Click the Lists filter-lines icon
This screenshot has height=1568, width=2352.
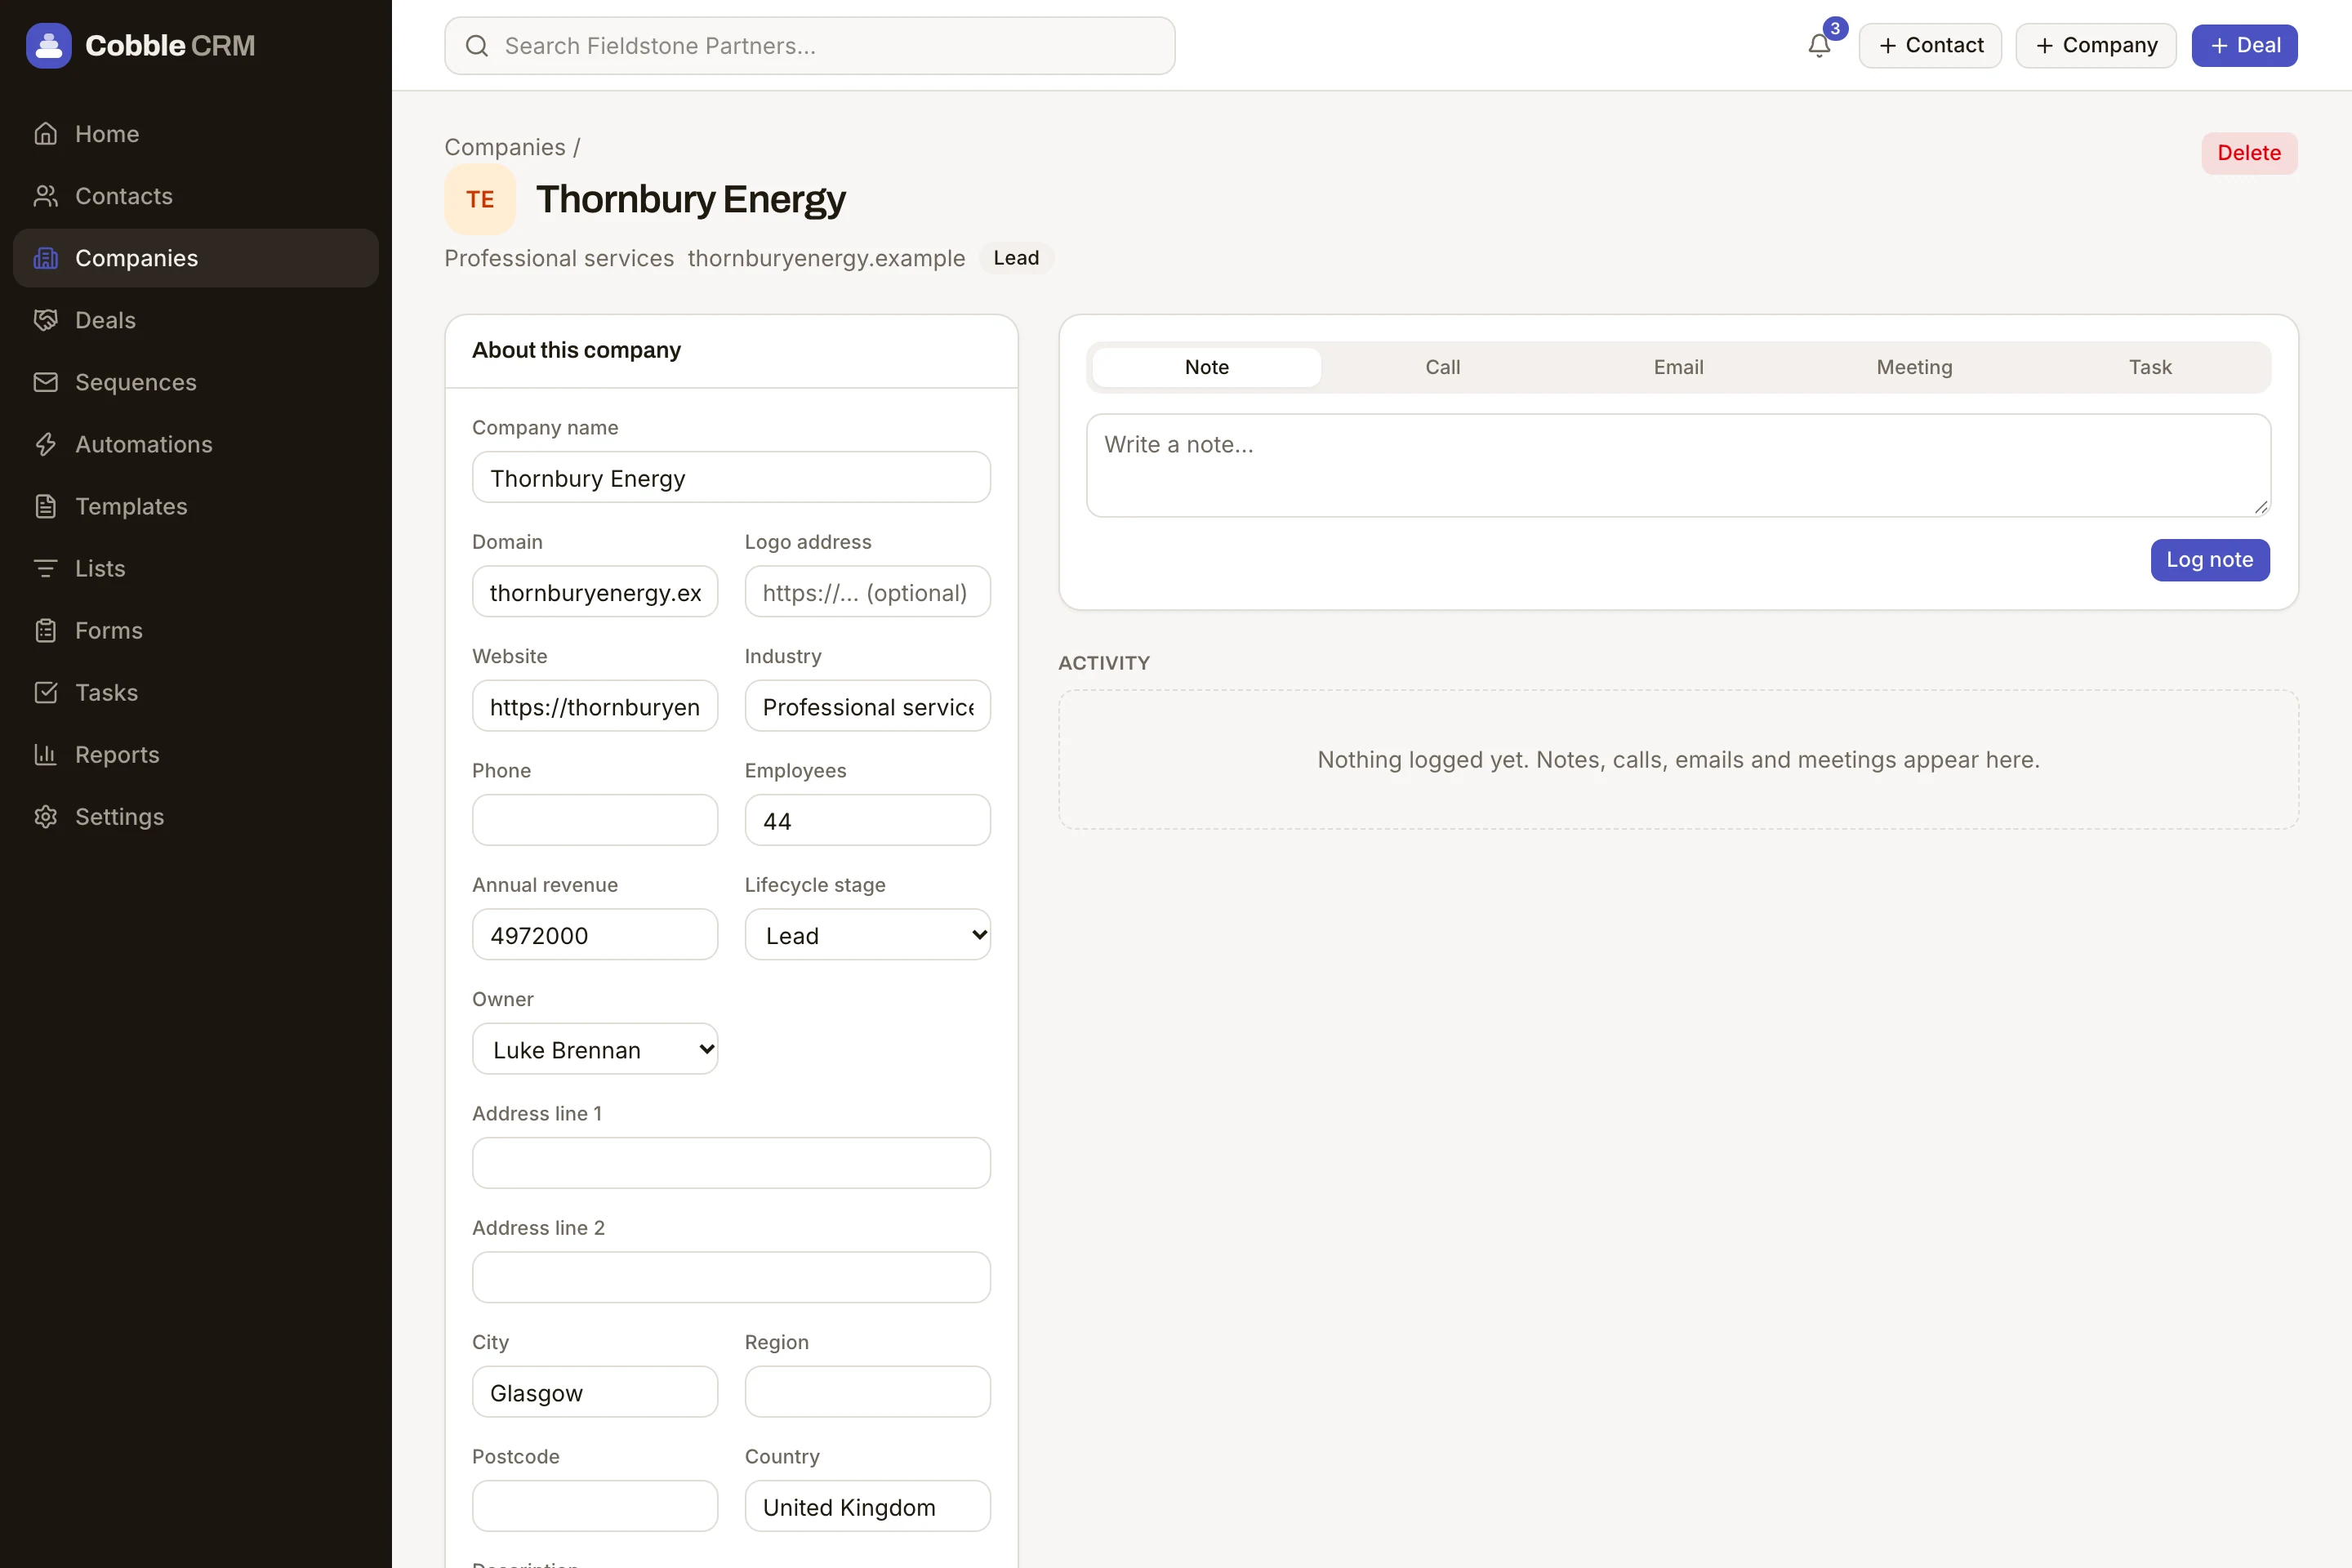point(46,568)
